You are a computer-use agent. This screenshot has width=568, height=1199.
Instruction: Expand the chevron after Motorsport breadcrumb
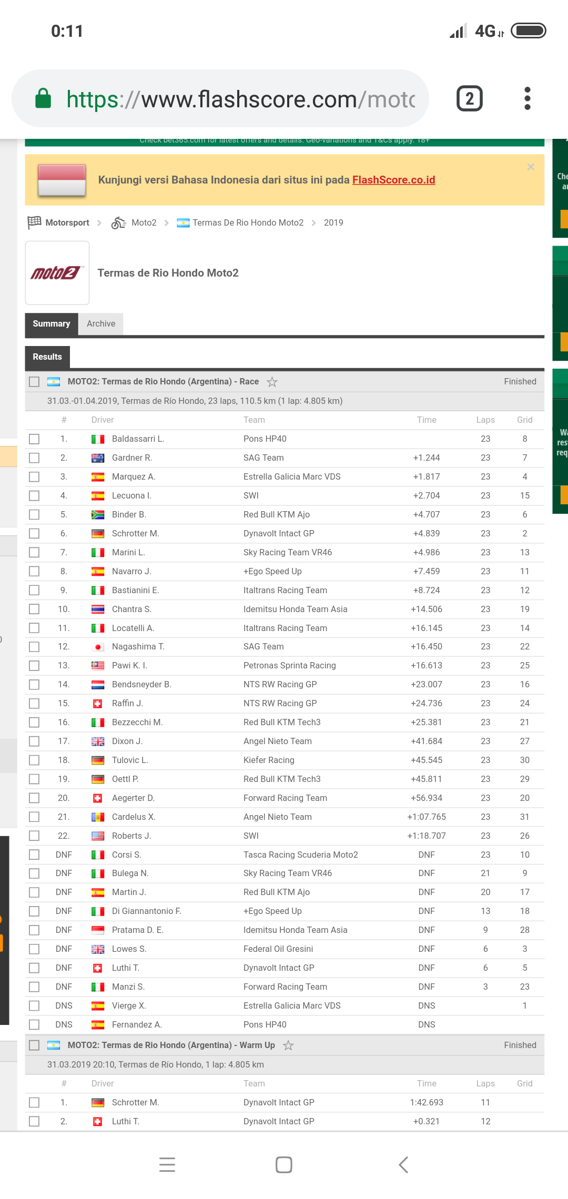tap(99, 223)
